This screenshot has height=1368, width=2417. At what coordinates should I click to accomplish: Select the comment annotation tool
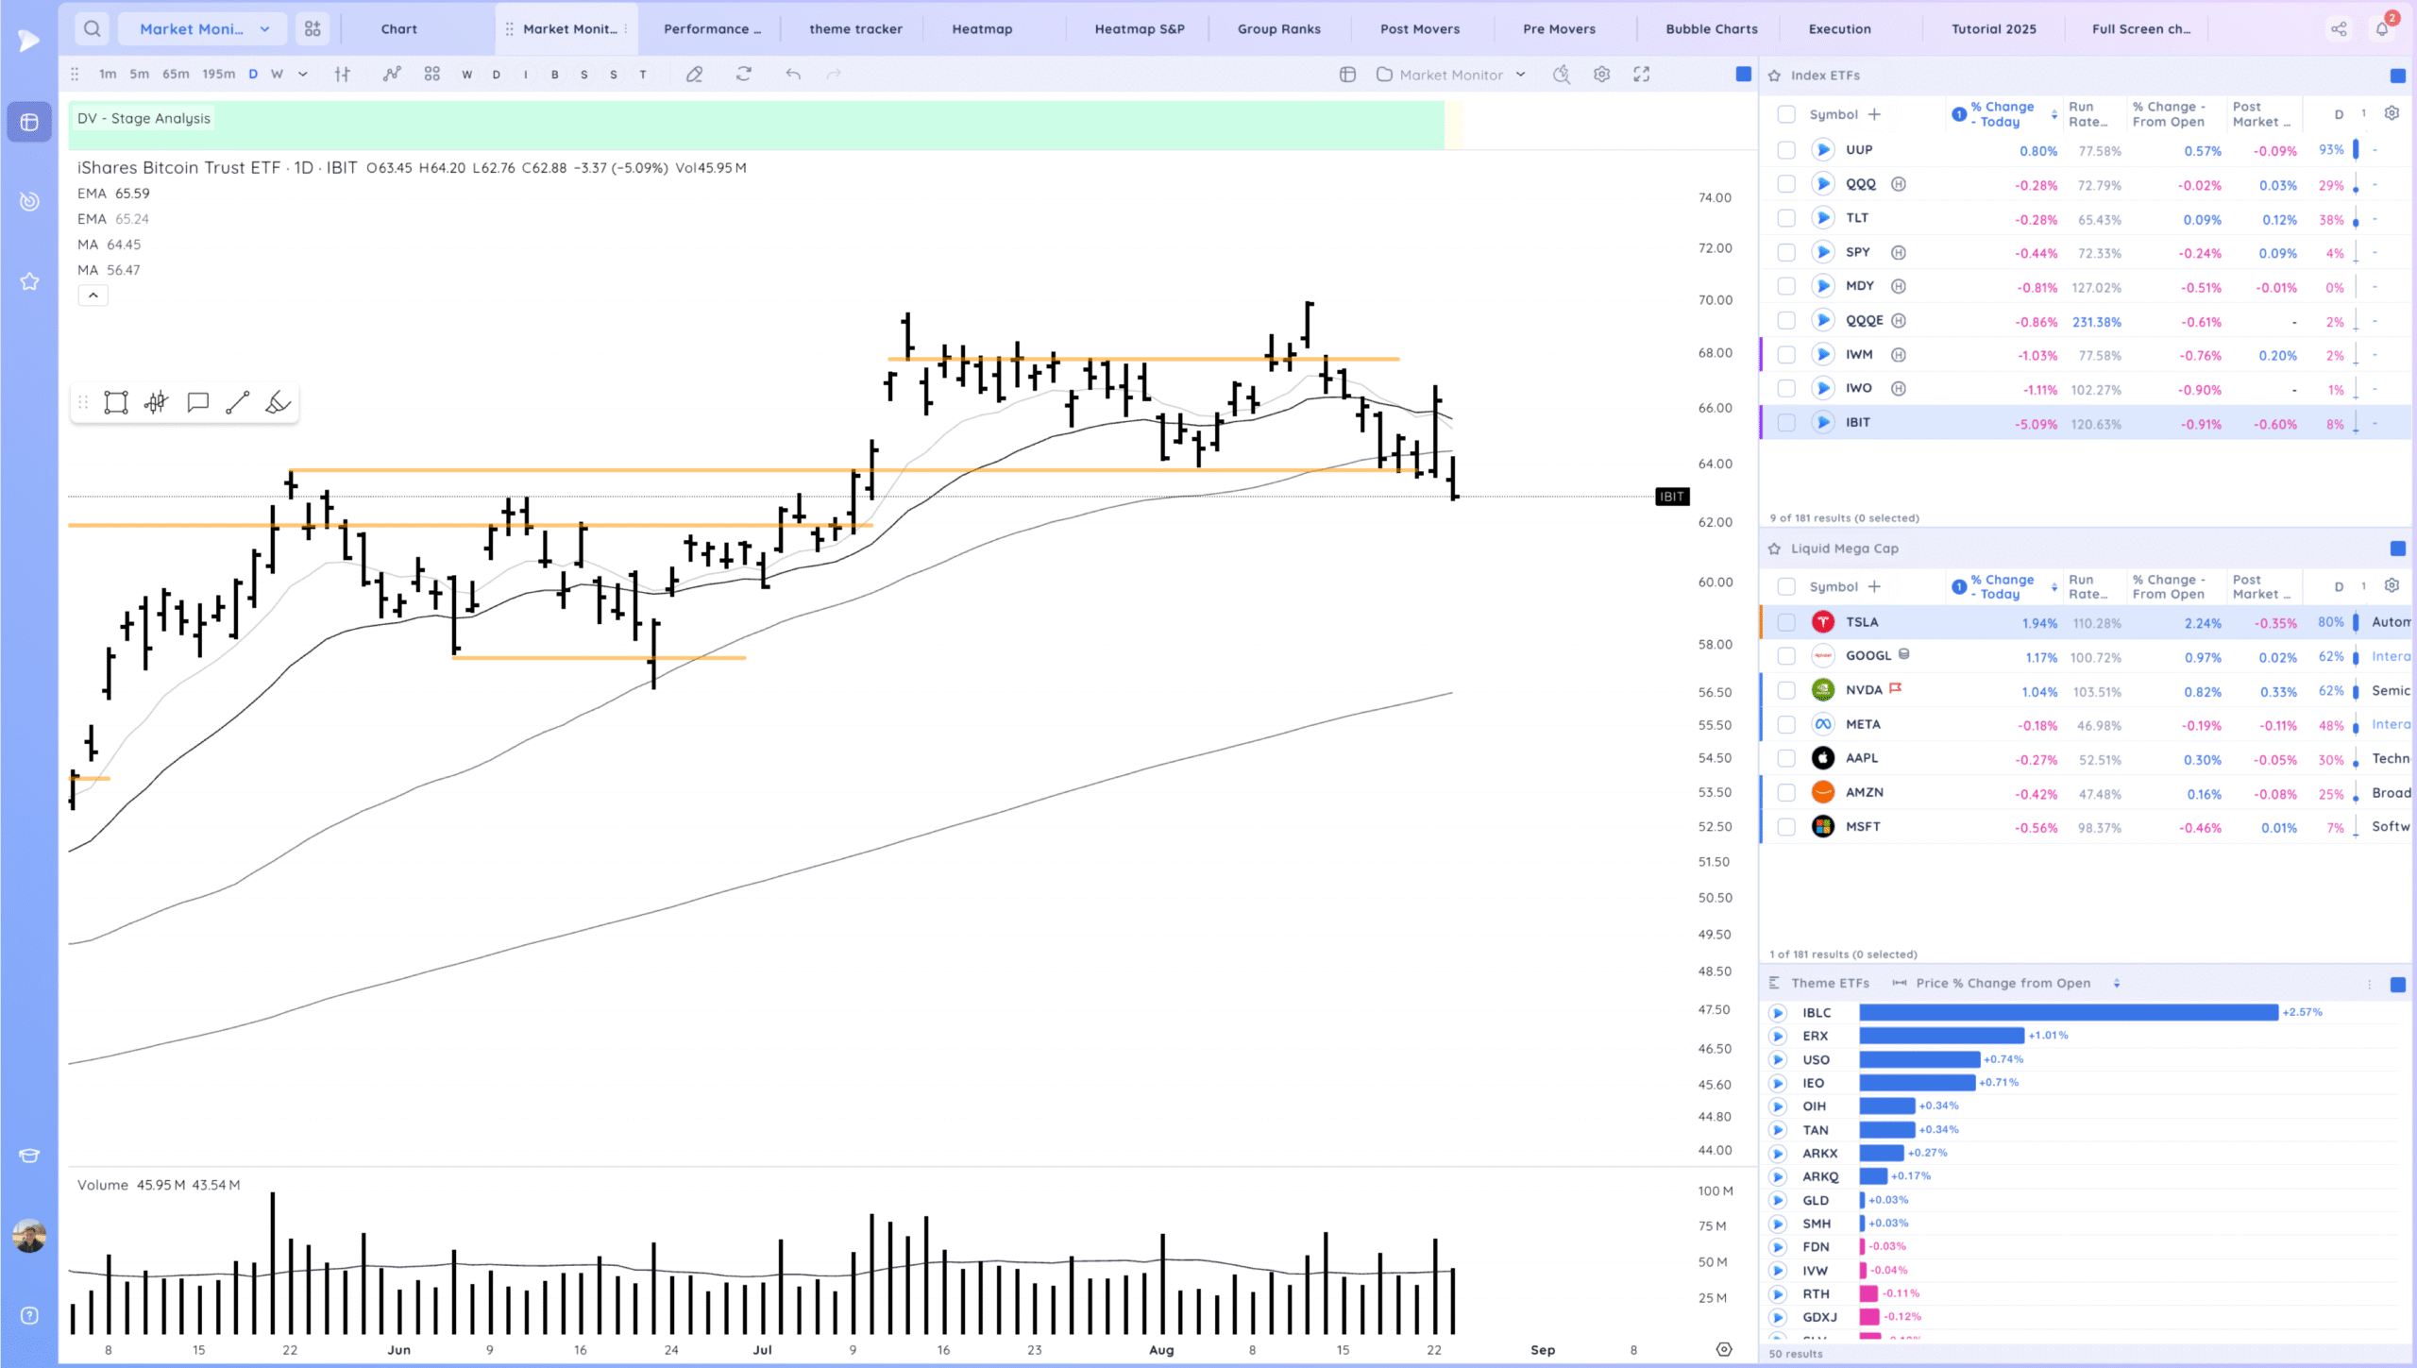197,403
